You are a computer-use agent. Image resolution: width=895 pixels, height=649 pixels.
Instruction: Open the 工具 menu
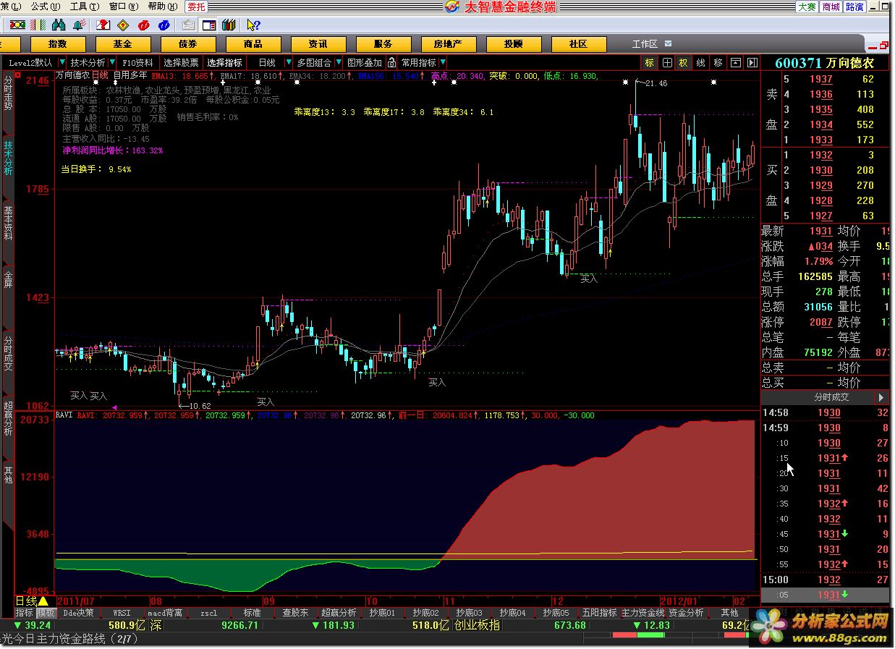83,6
